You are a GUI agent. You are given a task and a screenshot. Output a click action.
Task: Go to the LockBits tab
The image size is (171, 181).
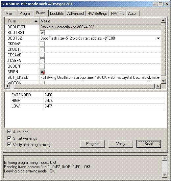[57, 14]
